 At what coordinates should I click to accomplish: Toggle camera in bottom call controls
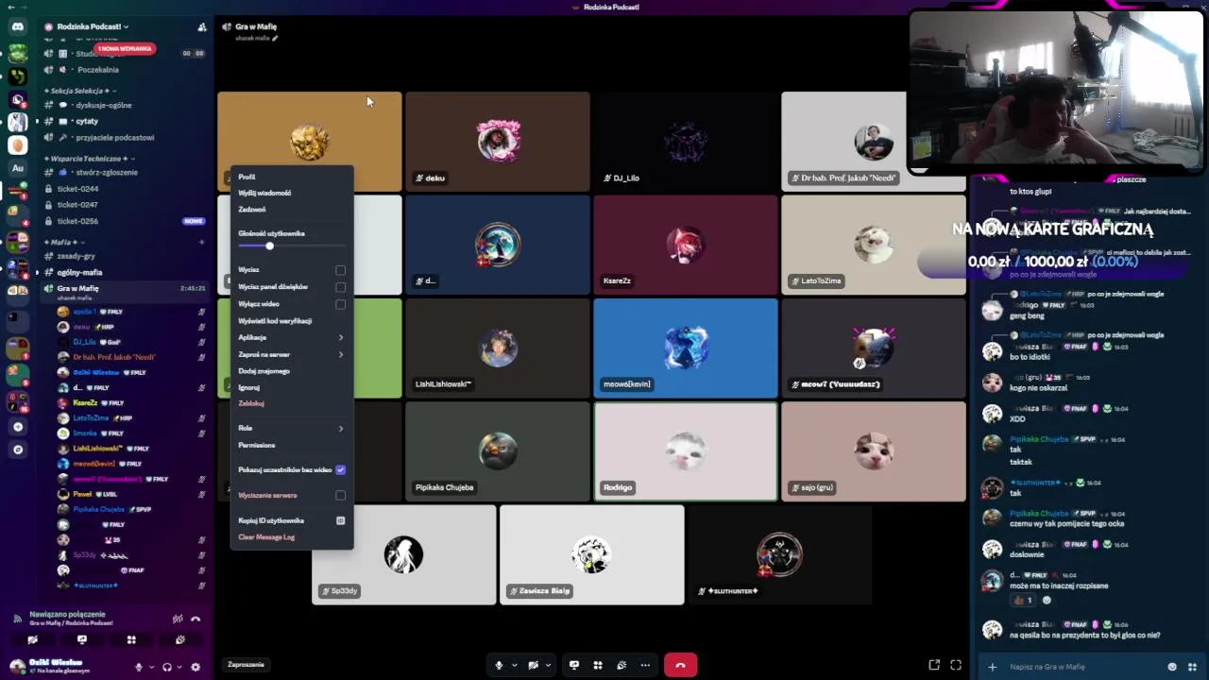point(534,665)
